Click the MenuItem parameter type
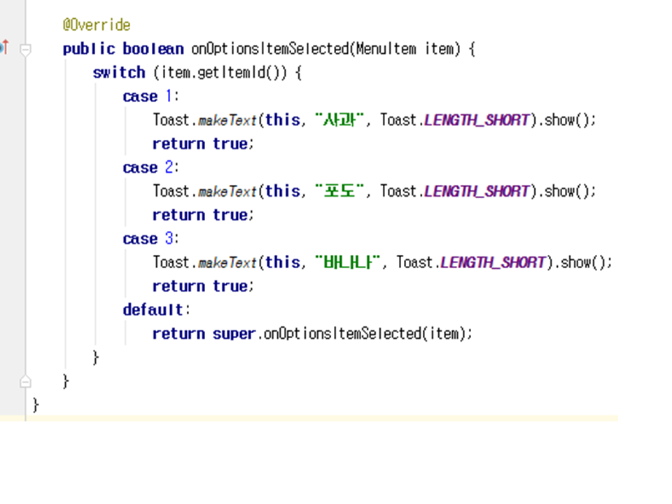Screen dimensions: 672x504 386,49
